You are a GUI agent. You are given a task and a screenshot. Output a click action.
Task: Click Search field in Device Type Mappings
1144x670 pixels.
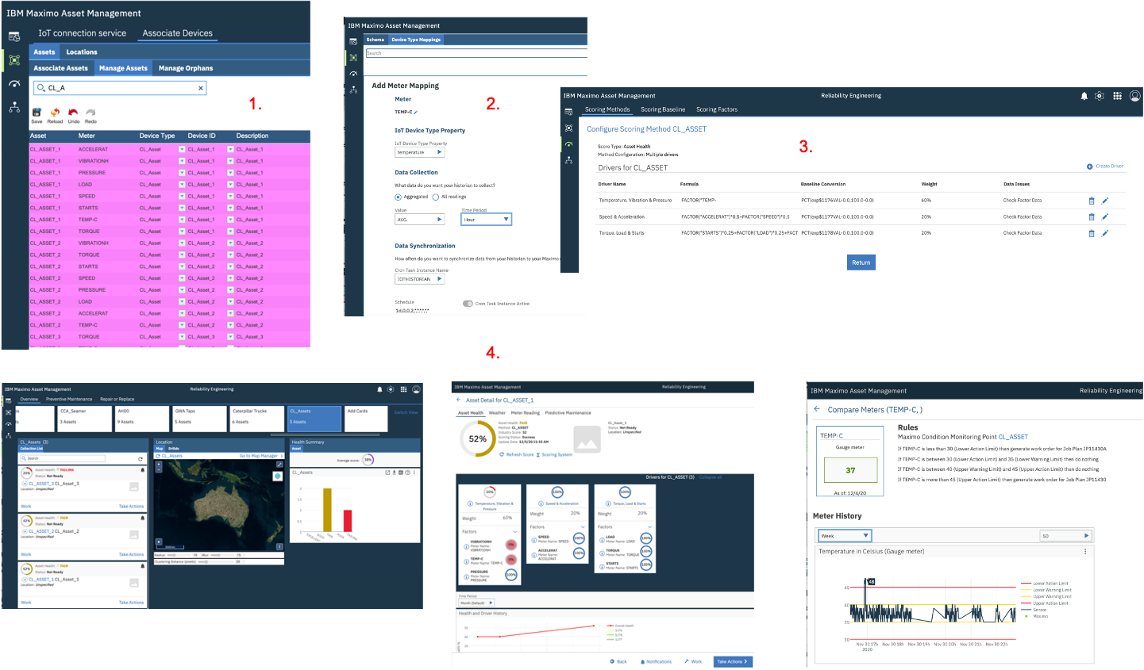[476, 53]
